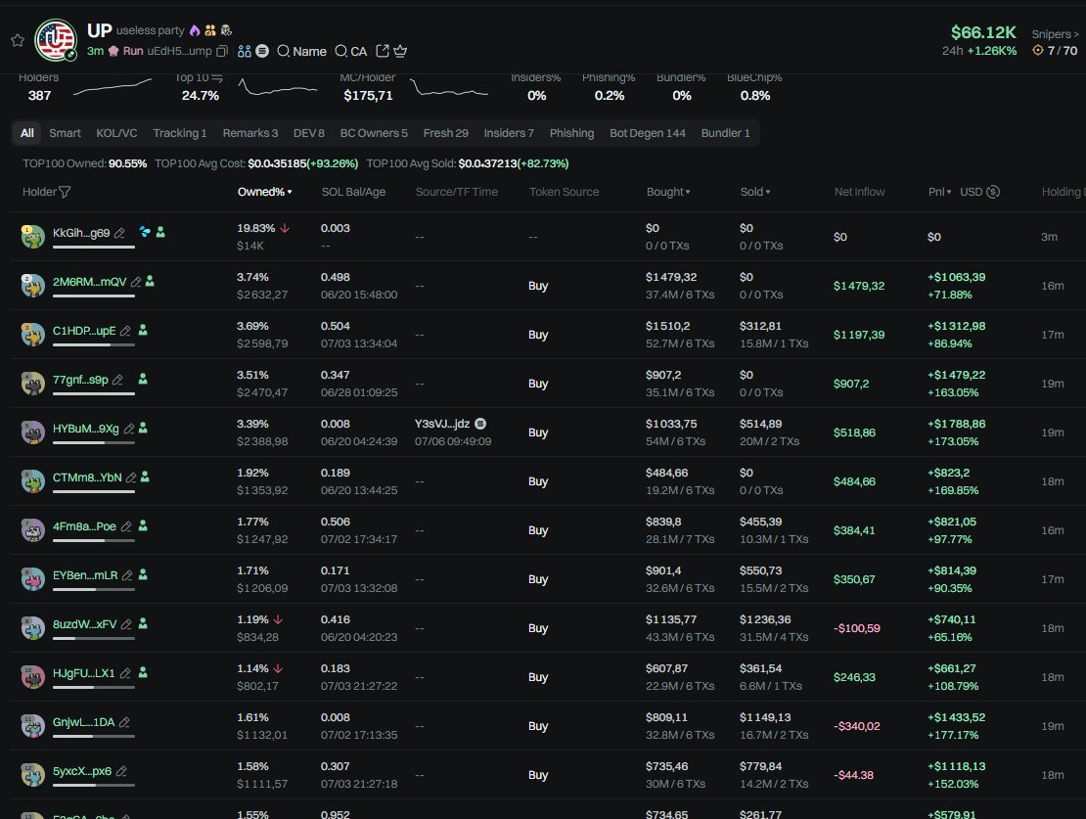The width and height of the screenshot is (1086, 819).
Task: Open the Insiders 7 tab
Action: (x=509, y=133)
